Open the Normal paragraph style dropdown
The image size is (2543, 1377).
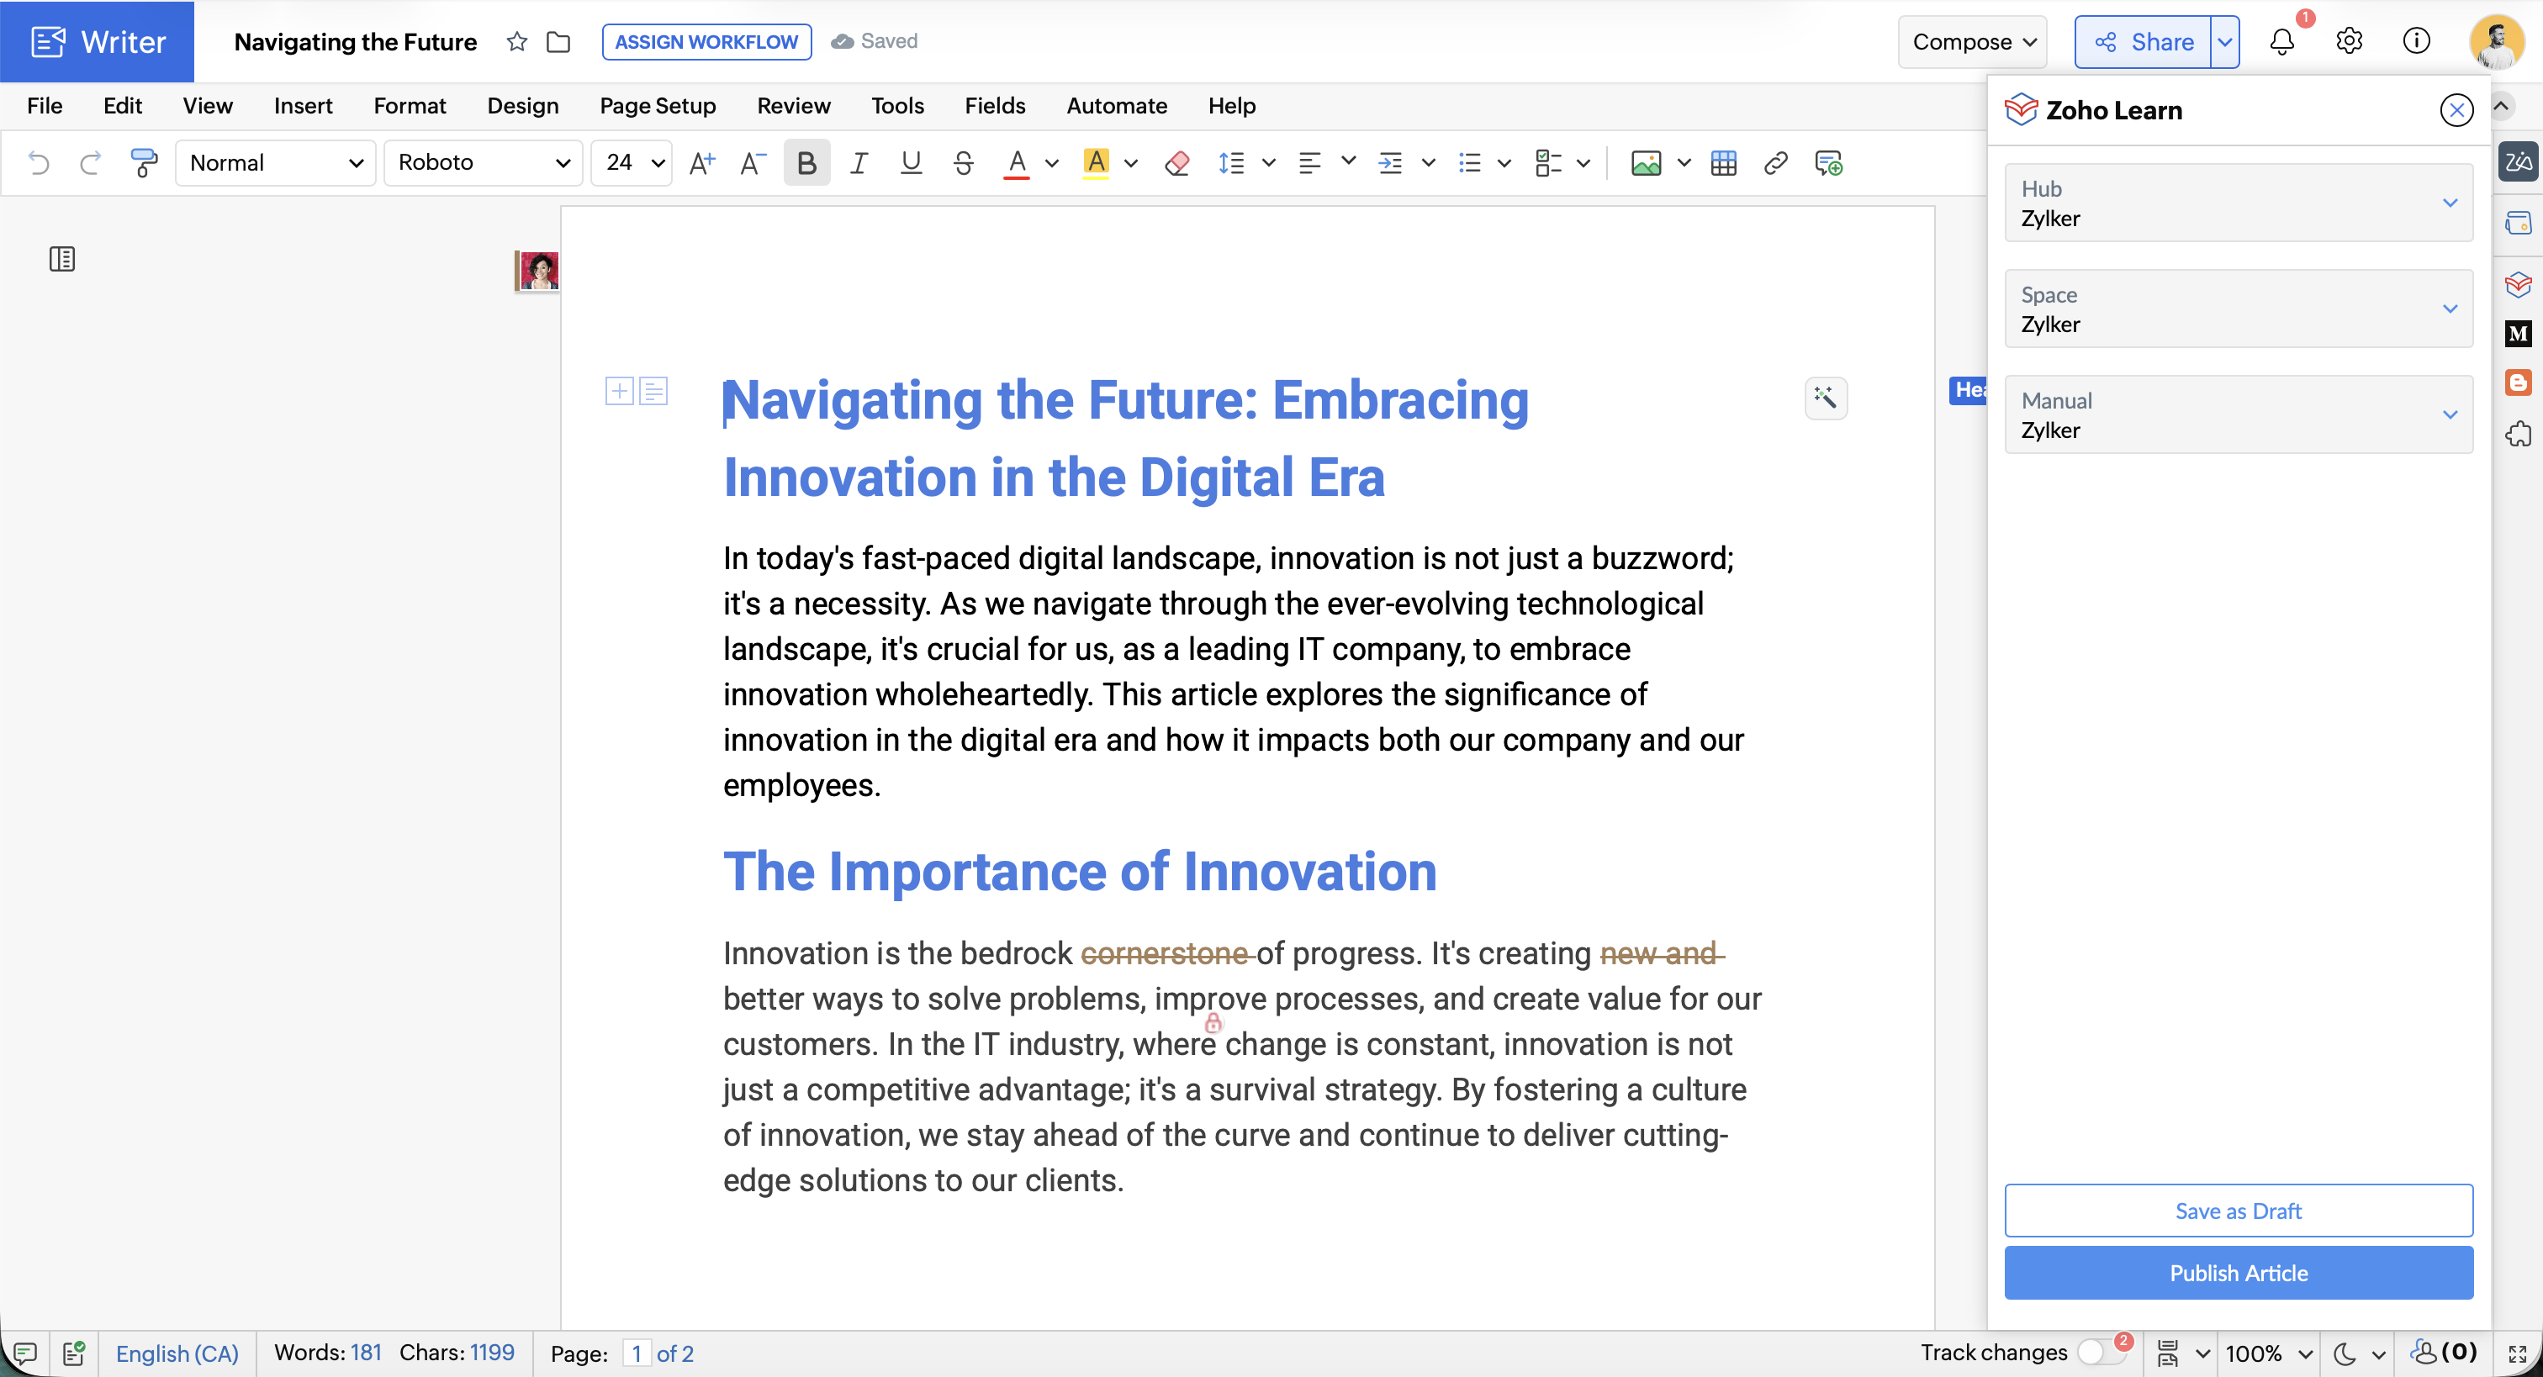coord(276,163)
